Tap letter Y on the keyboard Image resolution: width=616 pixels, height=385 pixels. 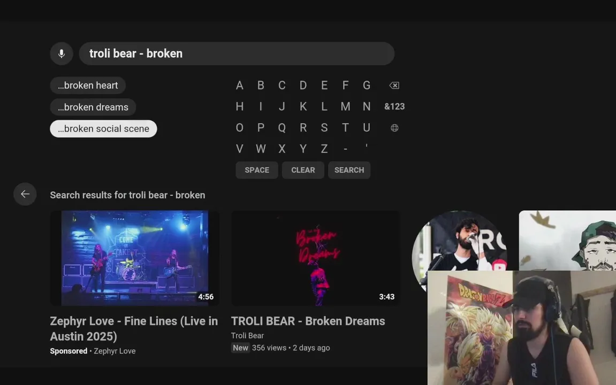(303, 149)
